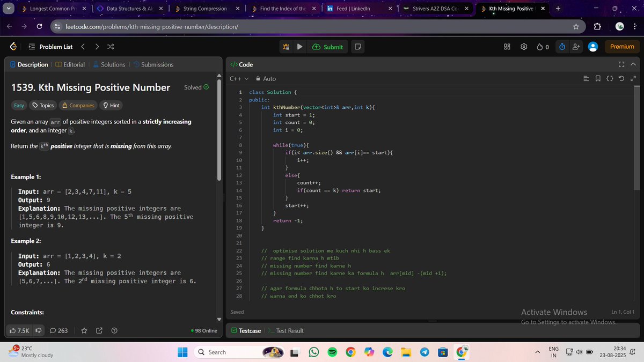Bookmark this page with the star icon
This screenshot has height=362, width=644.
[576, 26]
